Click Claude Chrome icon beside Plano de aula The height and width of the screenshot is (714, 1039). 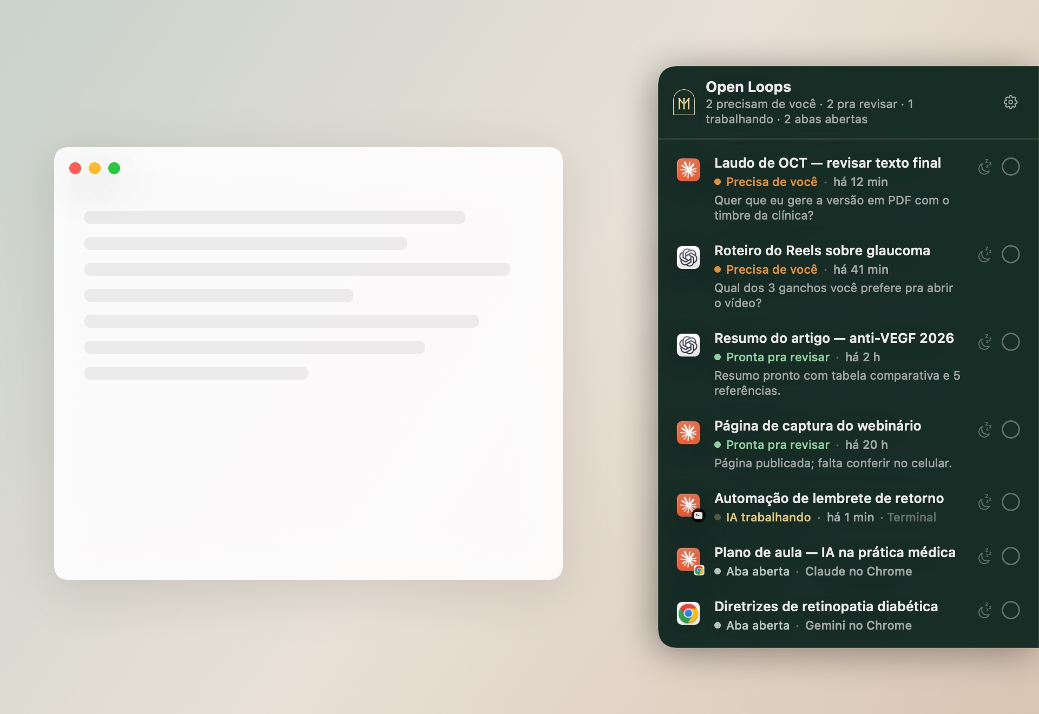tap(689, 560)
